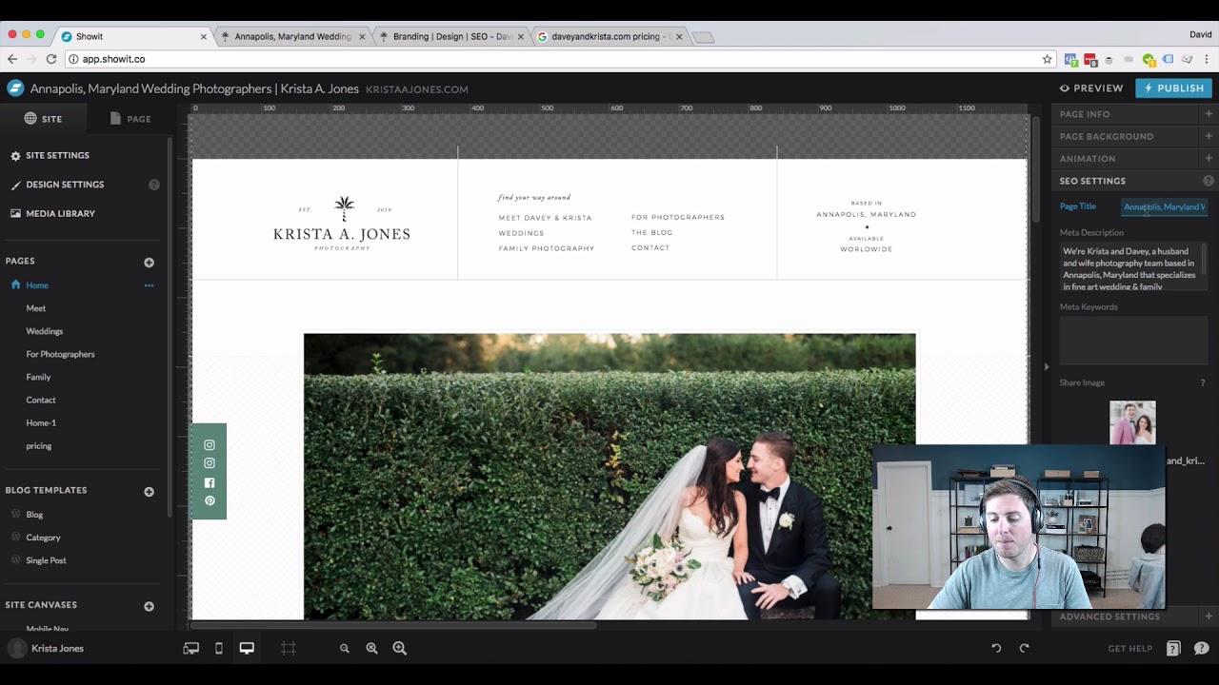The image size is (1219, 685).
Task: Click 'Meet Davey & Krista' nav text
Action: pos(545,218)
